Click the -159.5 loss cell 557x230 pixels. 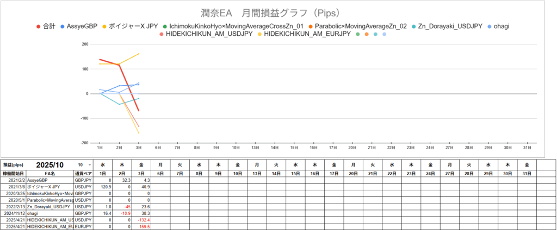pos(140,227)
